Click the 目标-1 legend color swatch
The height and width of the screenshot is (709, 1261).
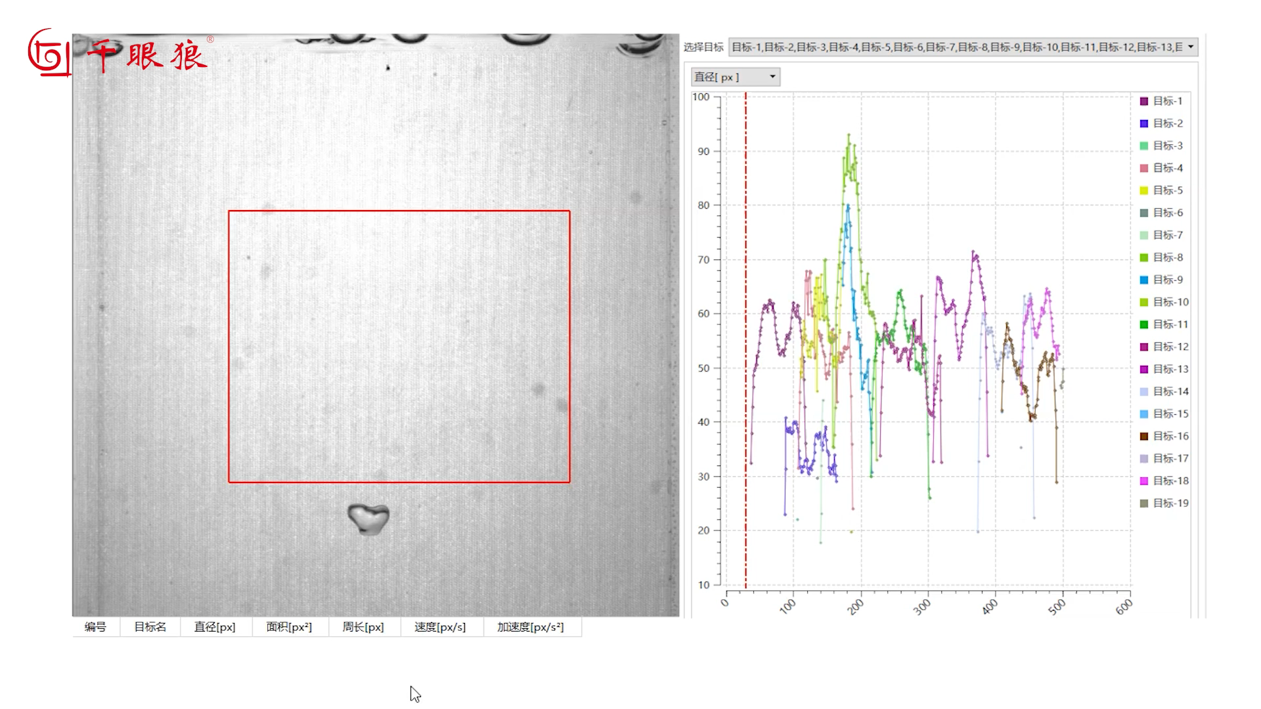tap(1144, 101)
